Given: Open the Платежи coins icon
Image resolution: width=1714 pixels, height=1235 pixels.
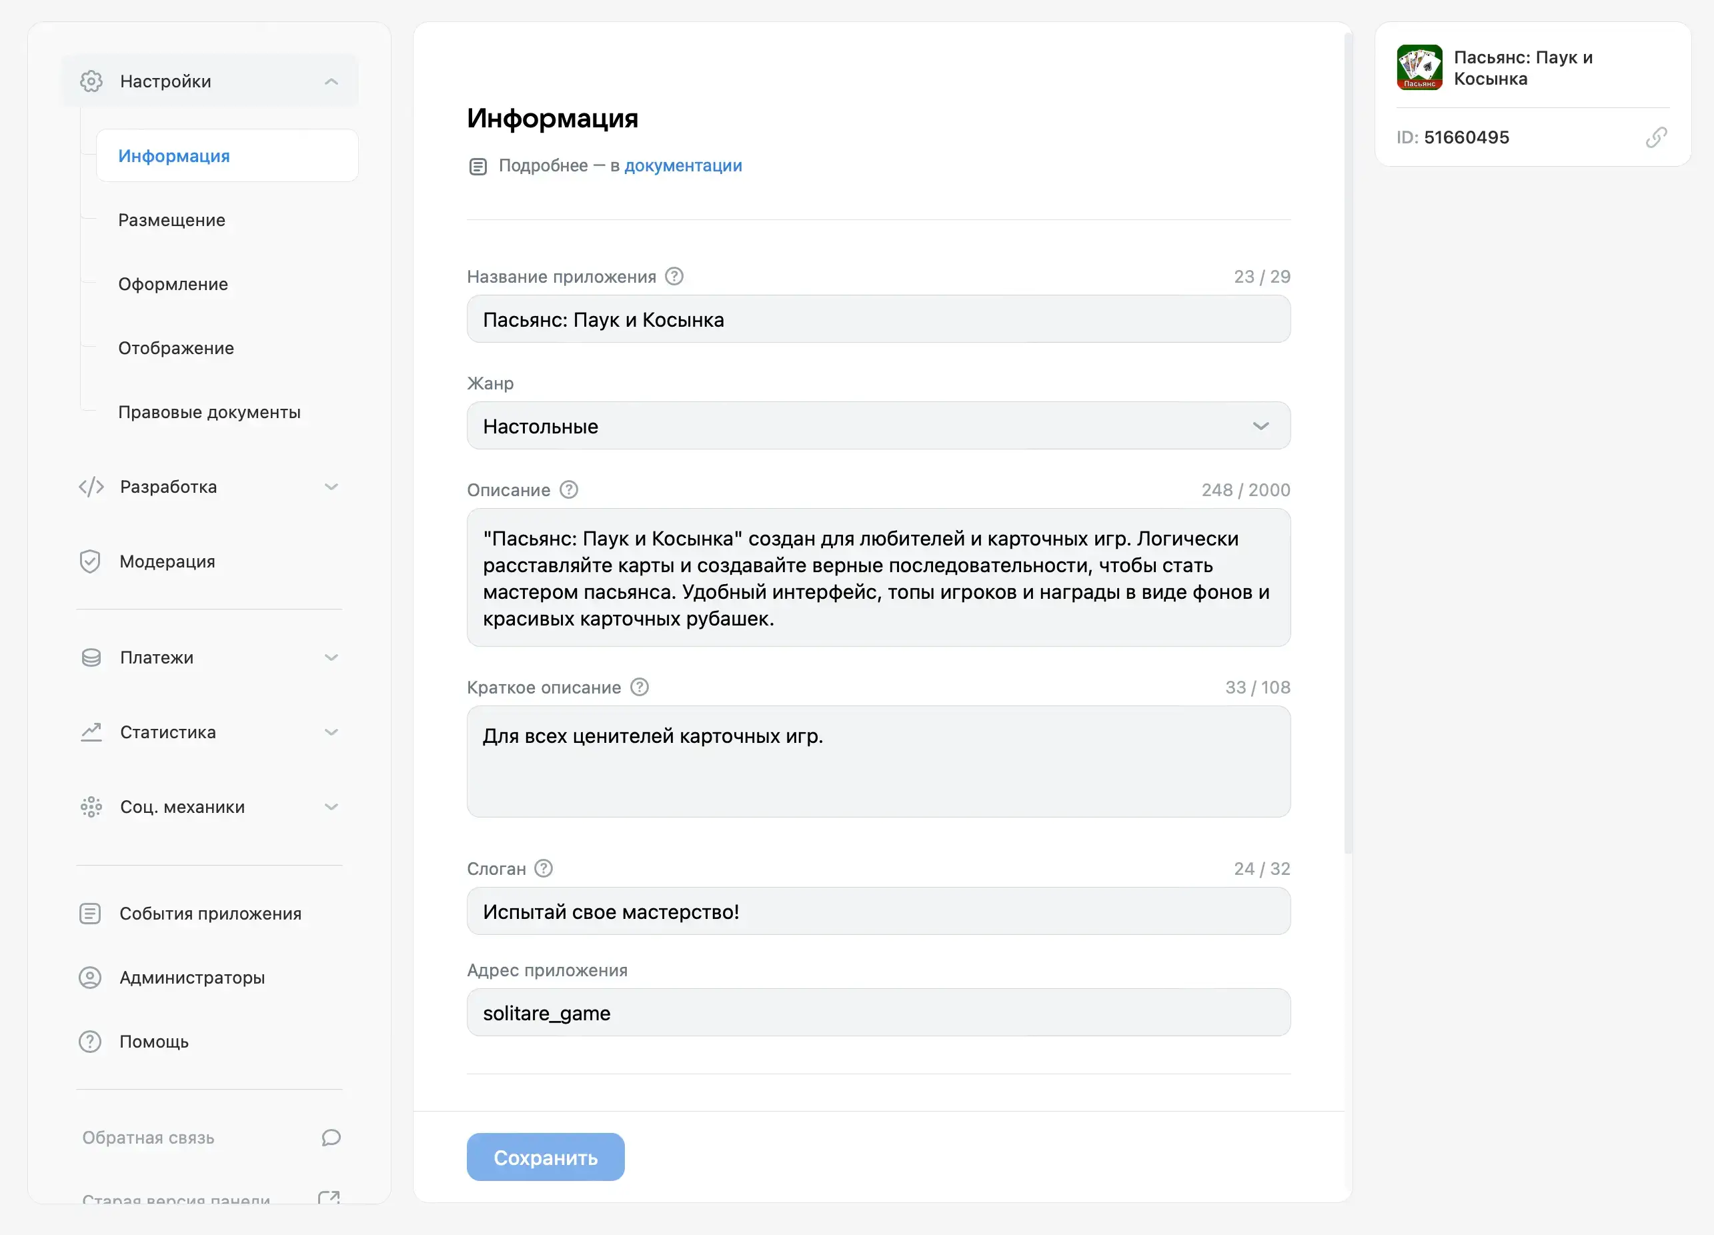Looking at the screenshot, I should (x=91, y=657).
